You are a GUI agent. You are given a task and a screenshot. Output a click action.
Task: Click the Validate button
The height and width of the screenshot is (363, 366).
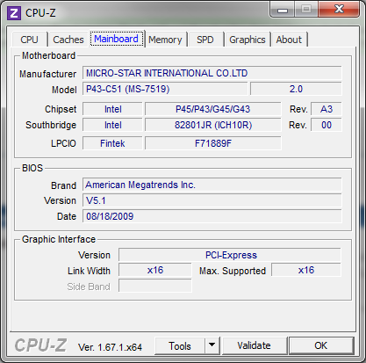click(x=254, y=345)
